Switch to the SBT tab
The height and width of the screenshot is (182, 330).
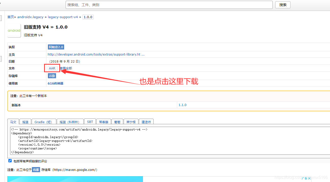click(x=90, y=122)
